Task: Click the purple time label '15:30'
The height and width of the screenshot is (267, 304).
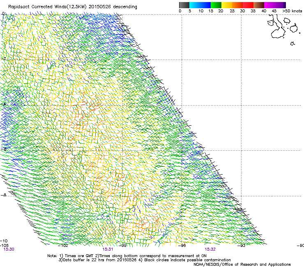Action: click(x=9, y=249)
